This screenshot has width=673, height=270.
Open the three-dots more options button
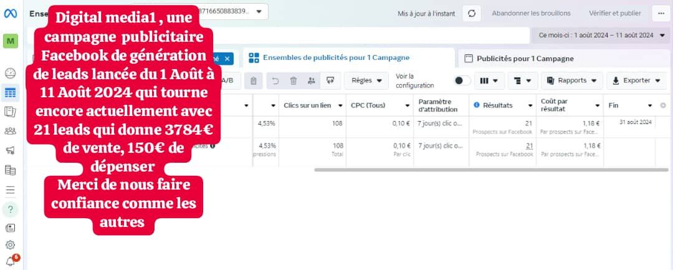[x=661, y=13]
